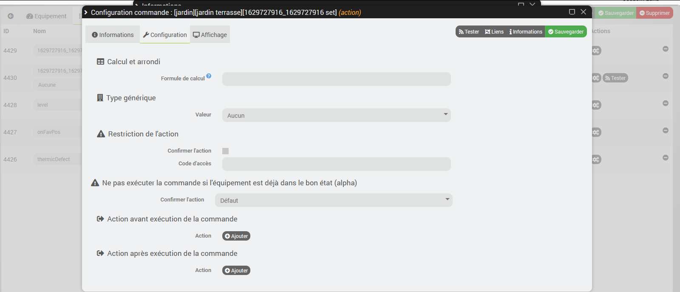Screen dimensions: 680x292
Task: Click Tester button in row 4430
Action: point(615,78)
